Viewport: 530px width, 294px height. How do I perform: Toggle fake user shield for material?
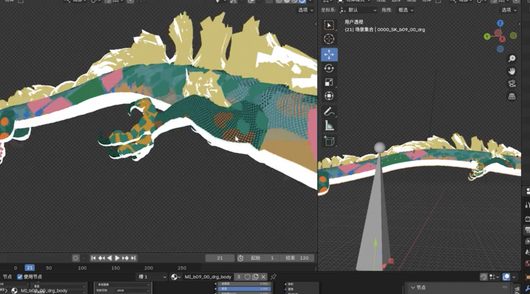pos(247,277)
